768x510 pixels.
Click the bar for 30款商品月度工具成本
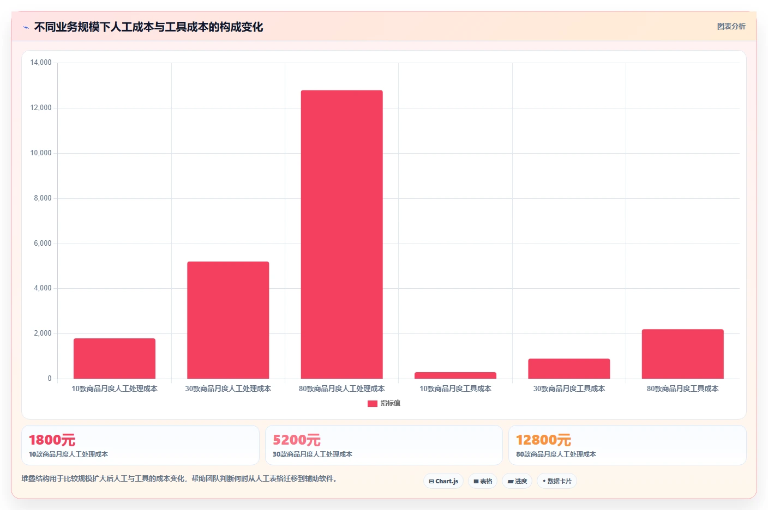569,369
